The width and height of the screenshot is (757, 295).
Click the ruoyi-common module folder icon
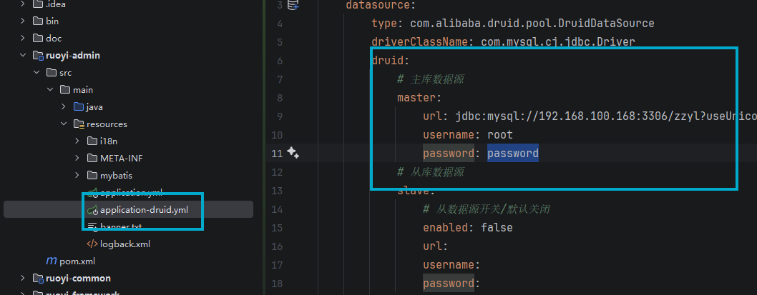[x=38, y=278]
